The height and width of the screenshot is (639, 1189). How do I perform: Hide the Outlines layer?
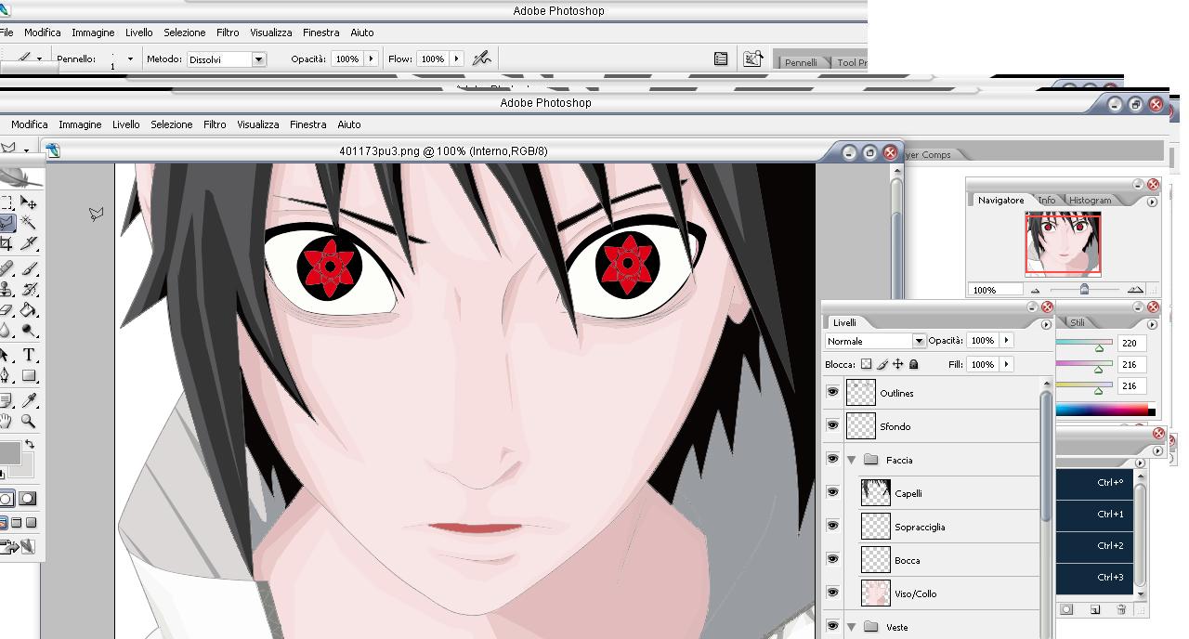tap(832, 393)
